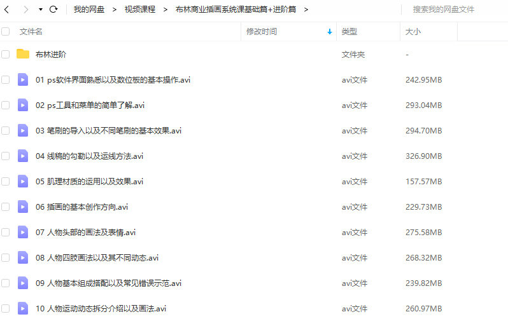This screenshot has height=319, width=508.
Task: Expand breadcrumb chevron after 布林商业插画系统课基础篇+进阶篇
Action: click(x=306, y=10)
